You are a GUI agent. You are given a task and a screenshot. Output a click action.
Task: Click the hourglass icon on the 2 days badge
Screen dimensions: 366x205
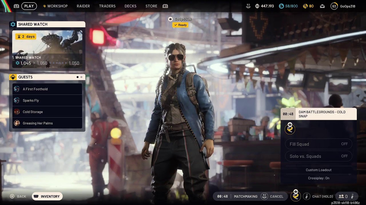pos(19,36)
